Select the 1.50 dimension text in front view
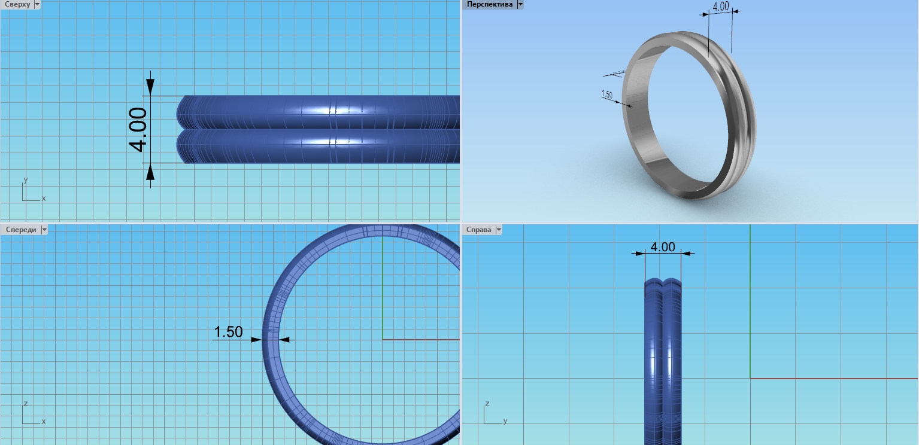Viewport: 919px width, 445px height. pyautogui.click(x=228, y=332)
